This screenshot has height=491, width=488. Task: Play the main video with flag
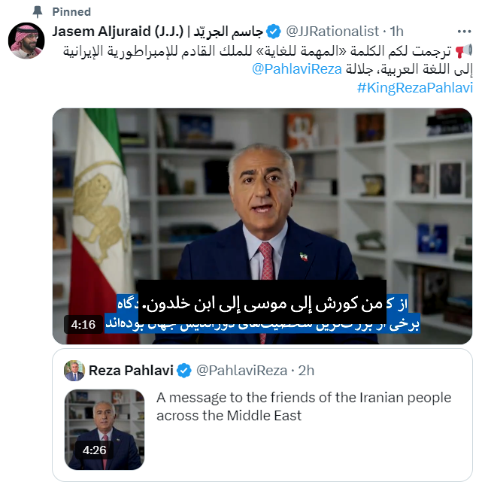click(x=262, y=226)
